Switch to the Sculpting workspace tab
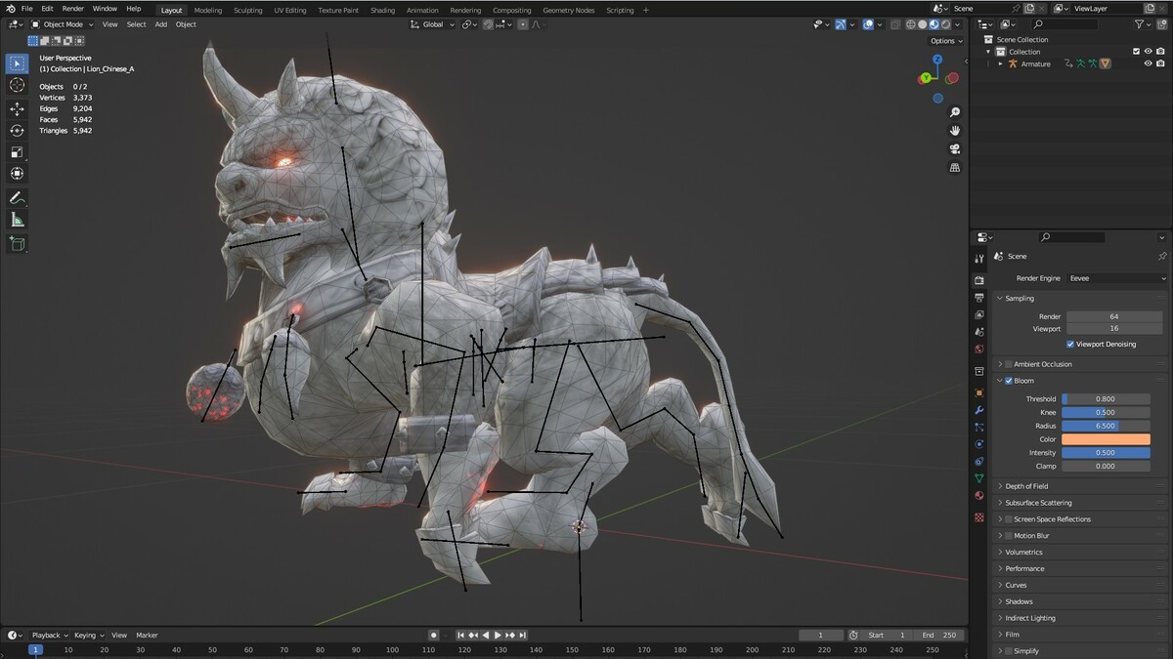Screen dimensions: 1173x659 click(x=247, y=10)
